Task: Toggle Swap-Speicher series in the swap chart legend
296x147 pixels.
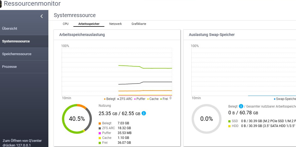Action: point(285,99)
